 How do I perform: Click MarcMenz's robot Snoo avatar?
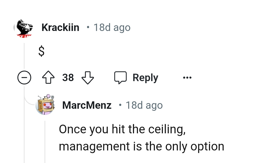tap(45, 105)
